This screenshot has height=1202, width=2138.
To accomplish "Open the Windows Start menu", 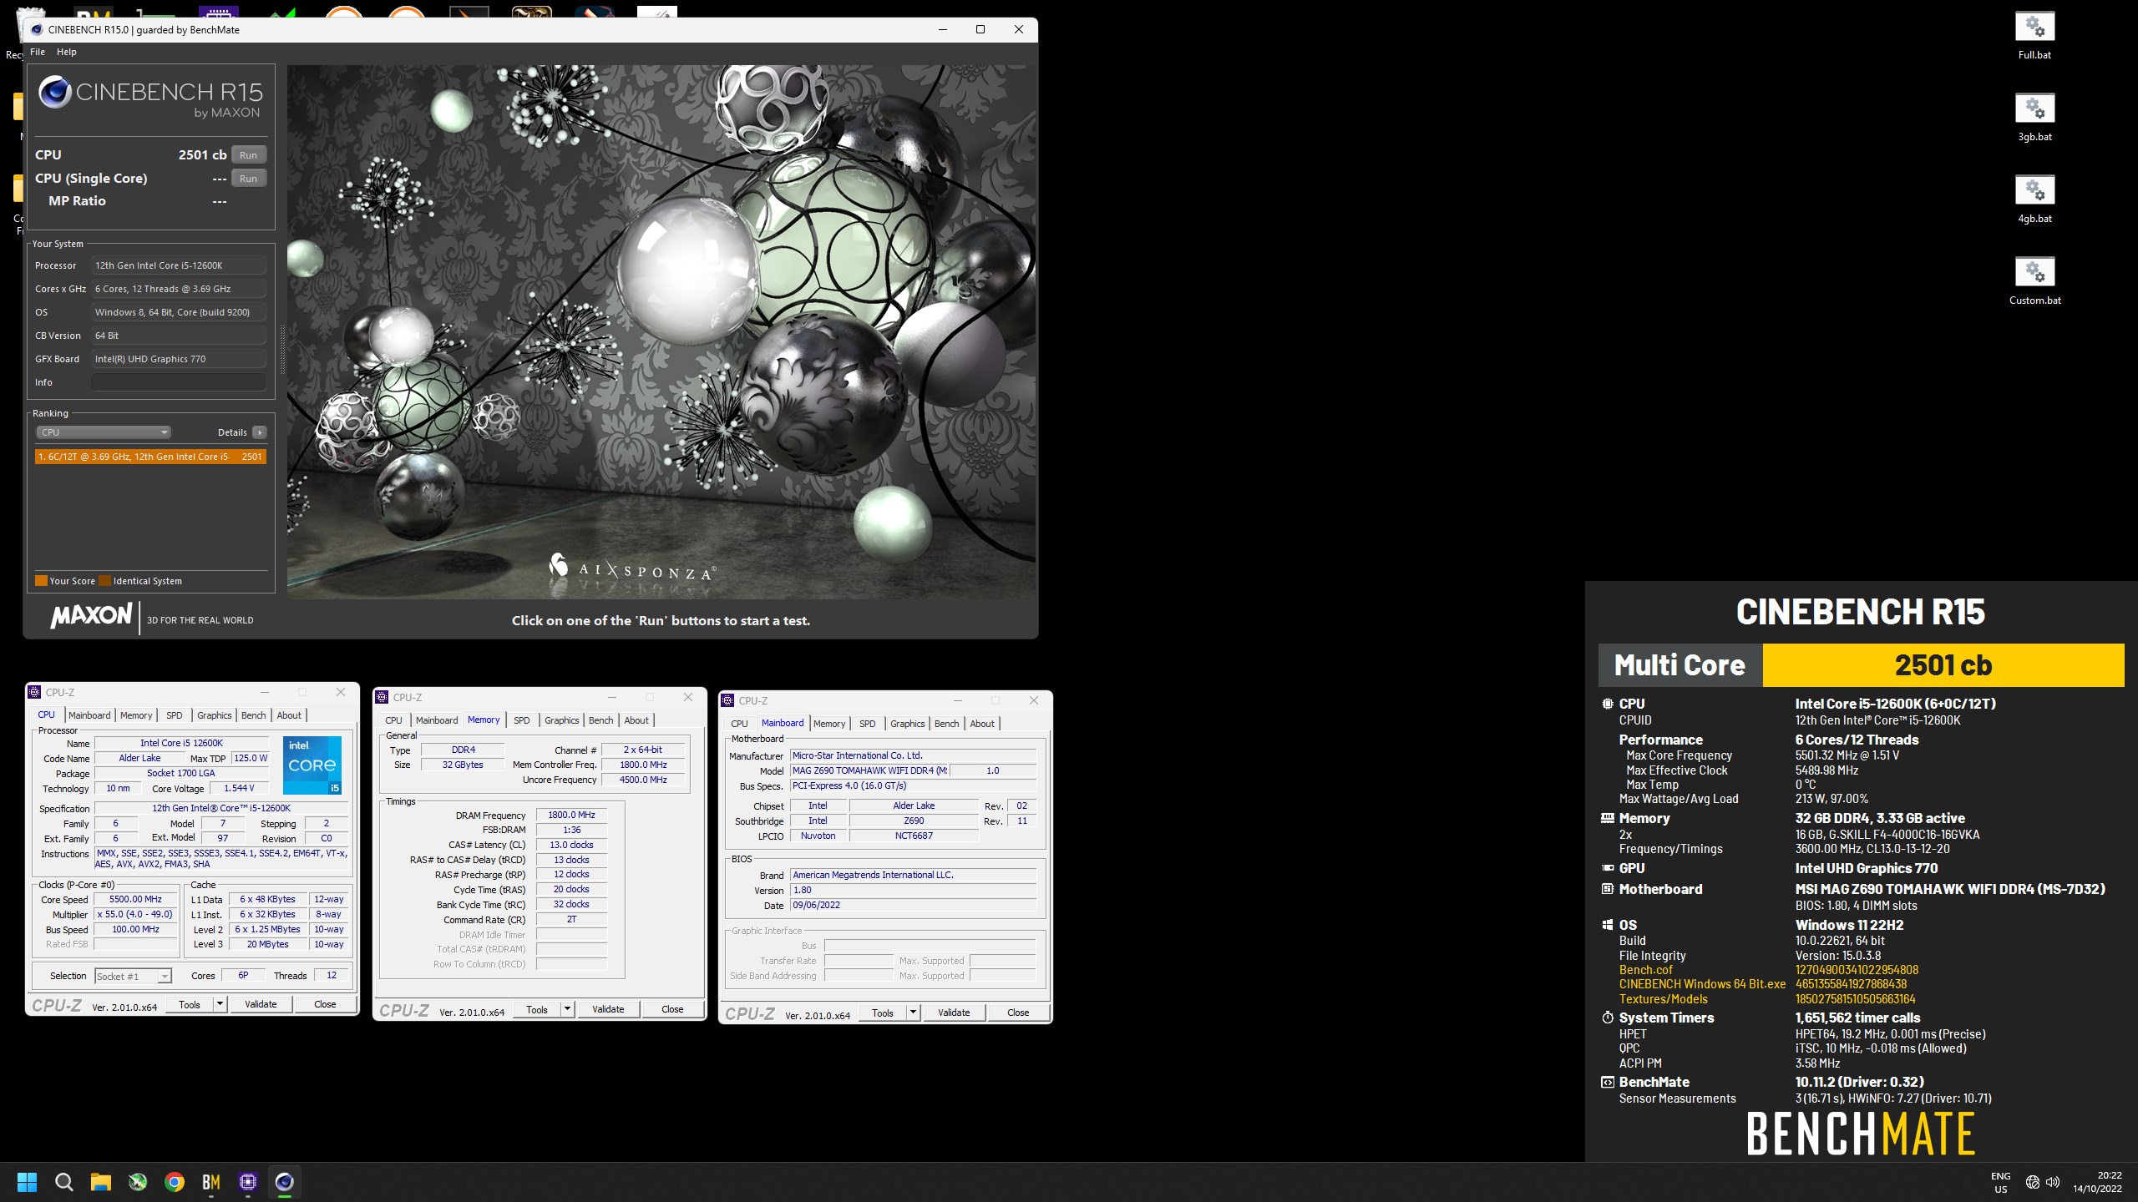I will (27, 1182).
